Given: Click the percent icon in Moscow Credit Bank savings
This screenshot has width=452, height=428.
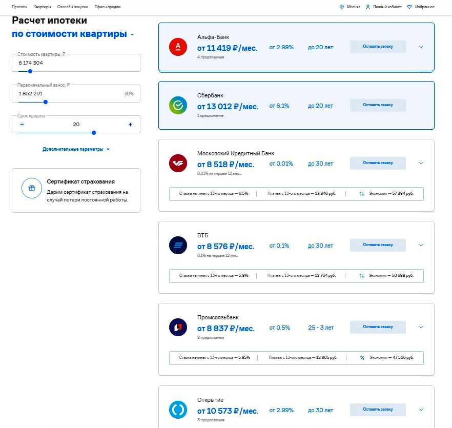Looking at the screenshot, I should [x=362, y=194].
